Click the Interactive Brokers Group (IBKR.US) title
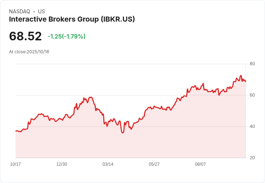This screenshot has height=183, width=265. click(72, 19)
